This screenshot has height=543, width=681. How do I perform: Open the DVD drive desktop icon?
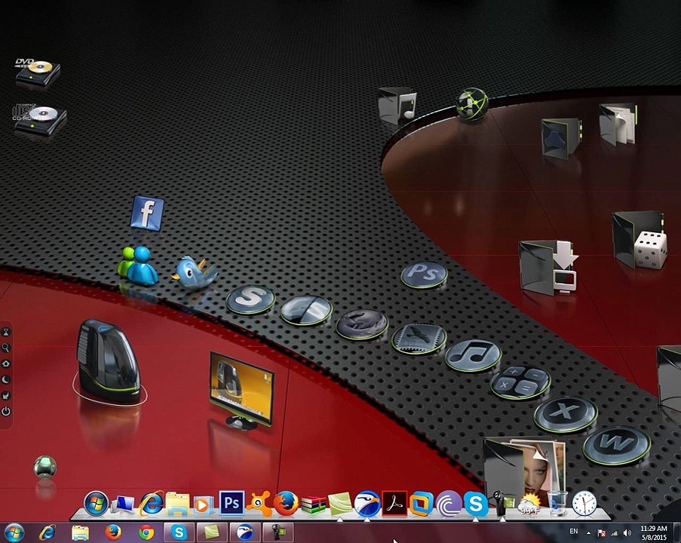click(38, 72)
